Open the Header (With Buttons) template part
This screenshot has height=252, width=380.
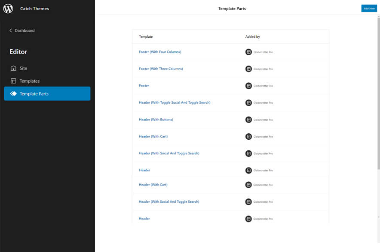tap(156, 120)
